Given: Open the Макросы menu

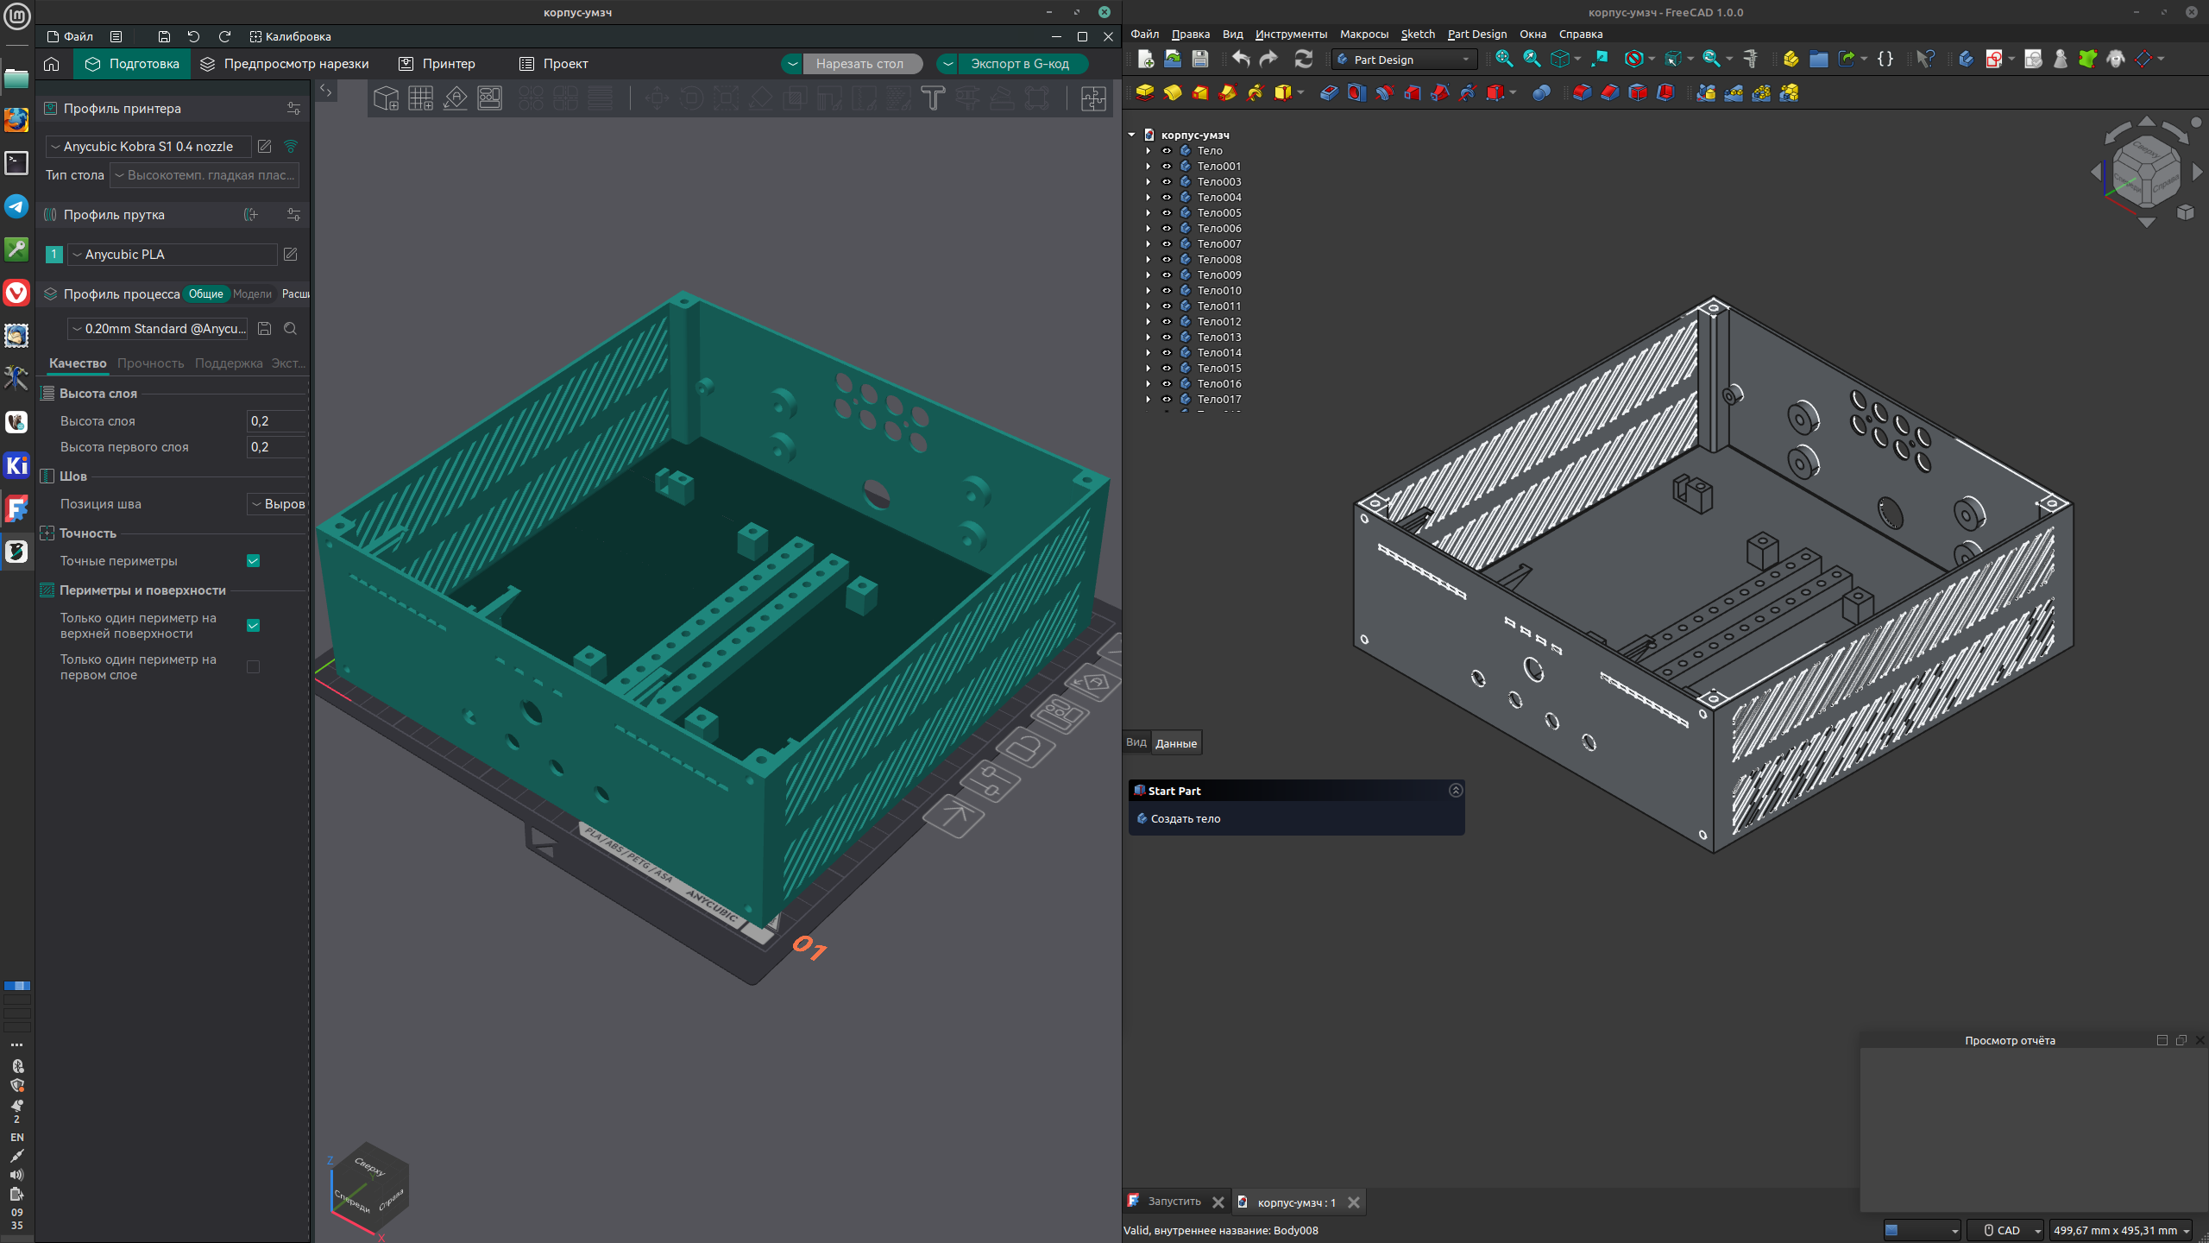Looking at the screenshot, I should tap(1363, 35).
